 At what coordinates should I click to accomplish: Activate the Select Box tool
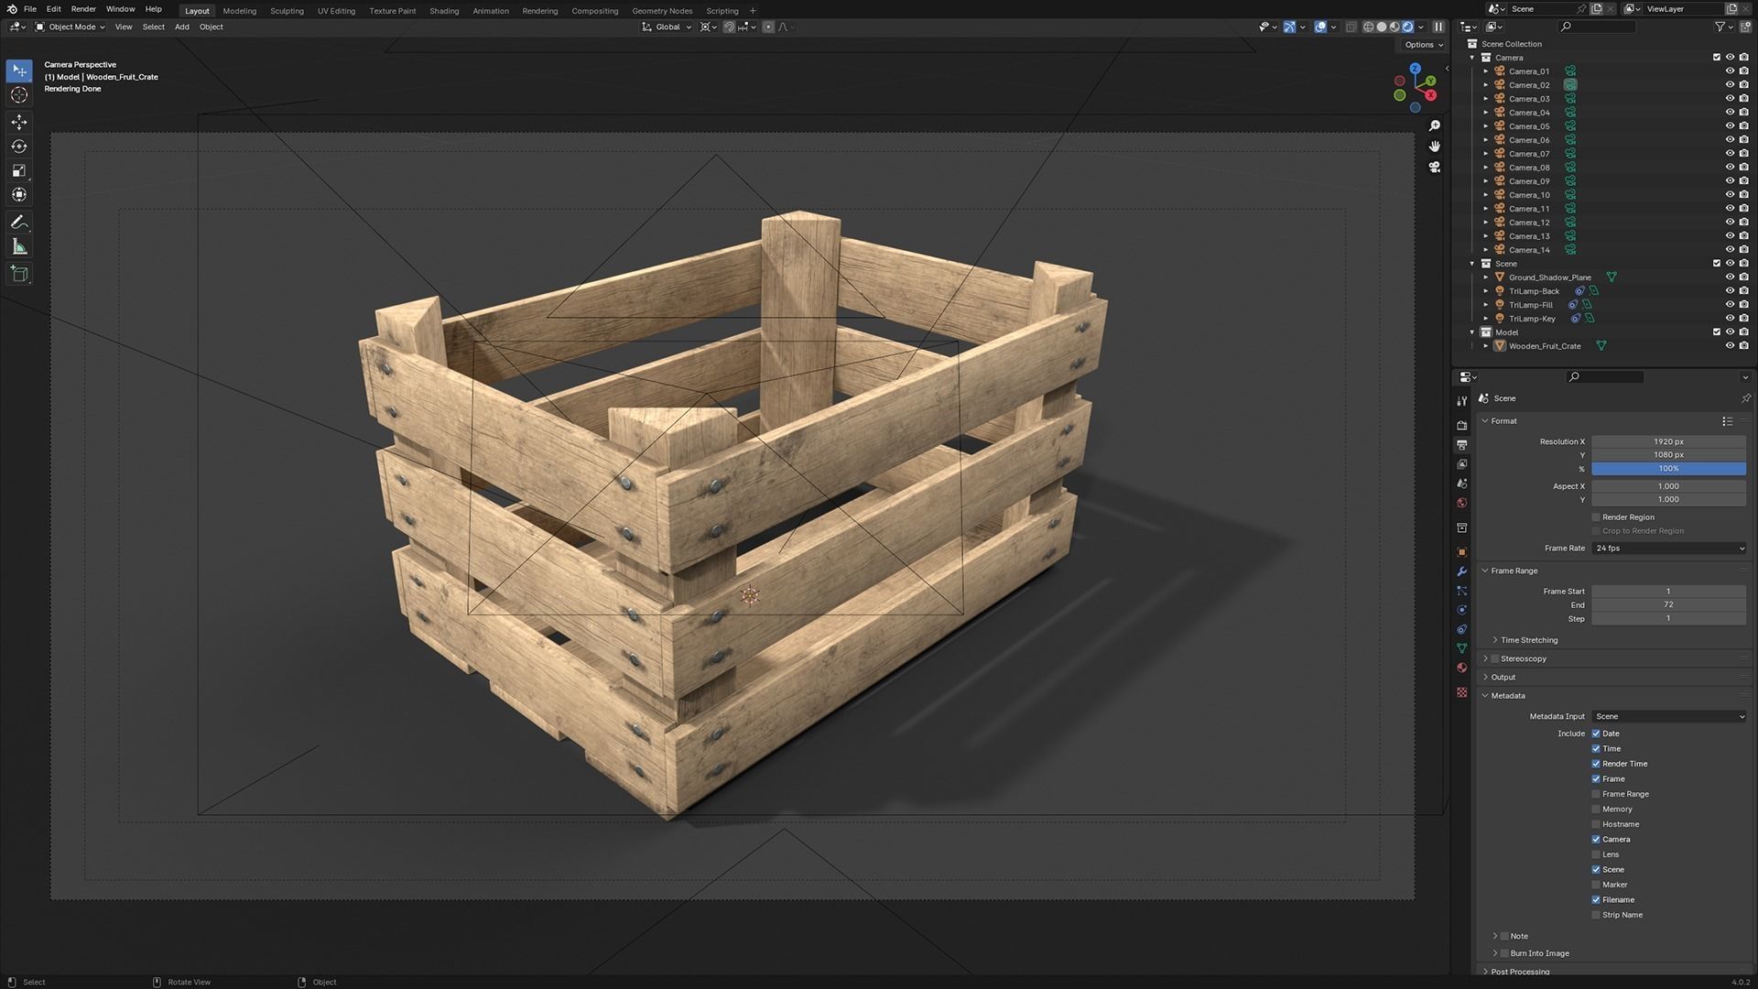(19, 71)
